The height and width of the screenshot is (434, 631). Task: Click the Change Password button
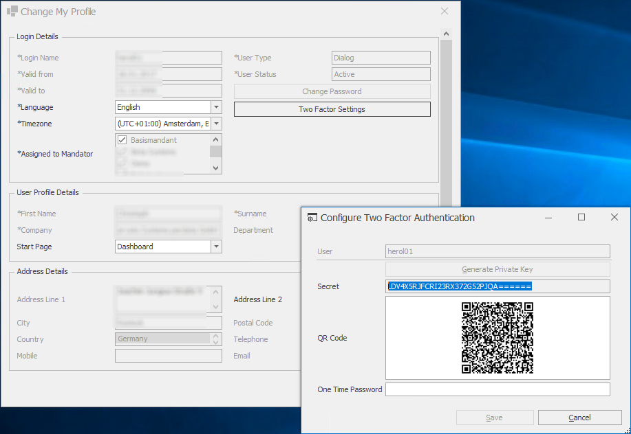332,91
